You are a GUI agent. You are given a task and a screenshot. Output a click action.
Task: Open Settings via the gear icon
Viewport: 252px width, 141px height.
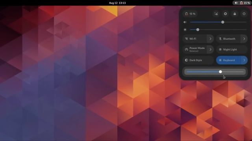point(225,14)
